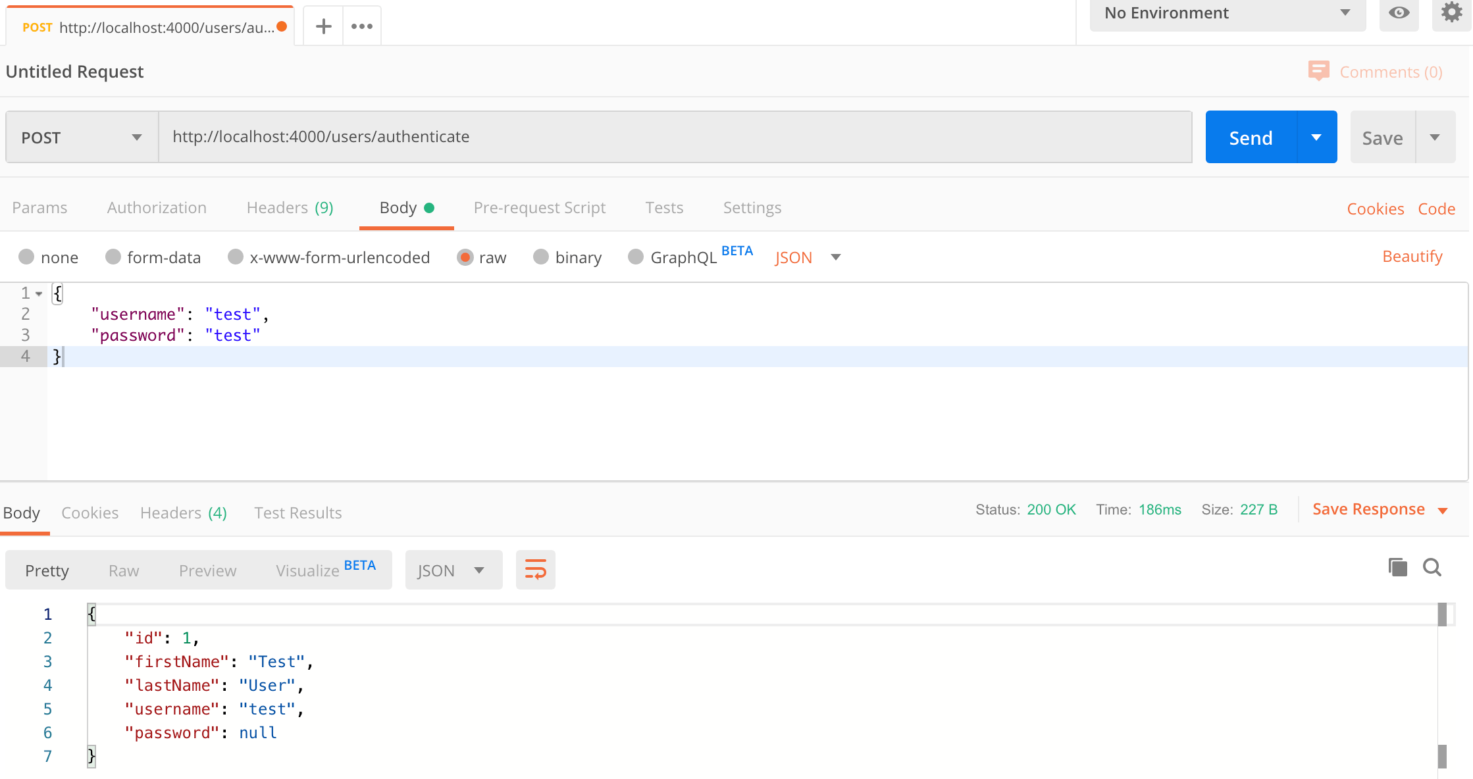Search within the response body

click(x=1432, y=567)
